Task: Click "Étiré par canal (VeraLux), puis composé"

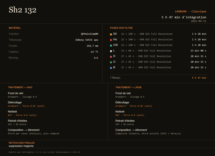Action: coord(34,133)
